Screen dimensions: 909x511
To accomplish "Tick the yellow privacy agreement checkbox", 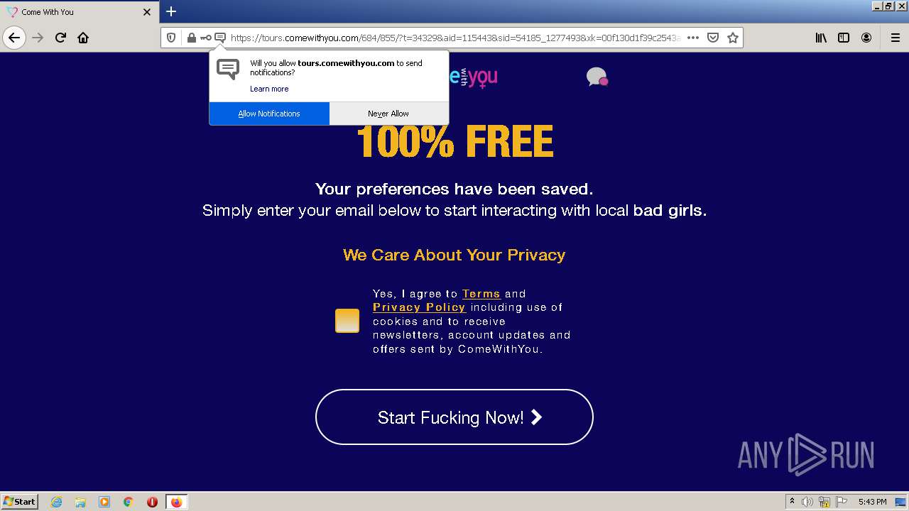I will click(347, 321).
